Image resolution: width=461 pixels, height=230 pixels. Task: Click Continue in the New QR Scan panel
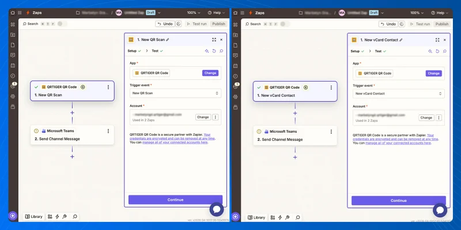[175, 200]
